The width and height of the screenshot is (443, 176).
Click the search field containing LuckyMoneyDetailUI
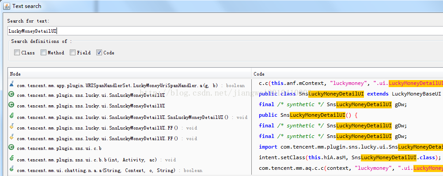(225, 31)
